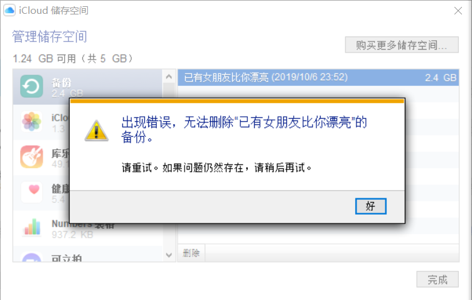Viewport: 472px width, 300px height.
Task: Click the yellow warning triangle icon
Action: [x=96, y=131]
